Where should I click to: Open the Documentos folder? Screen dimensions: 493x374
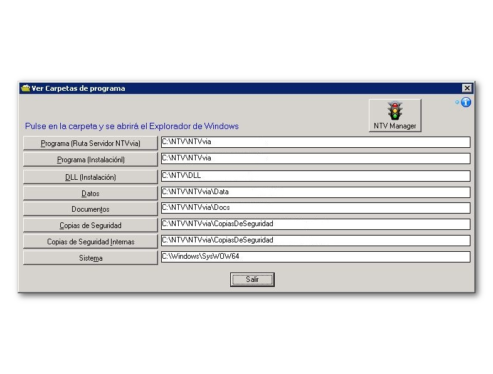pyautogui.click(x=90, y=209)
